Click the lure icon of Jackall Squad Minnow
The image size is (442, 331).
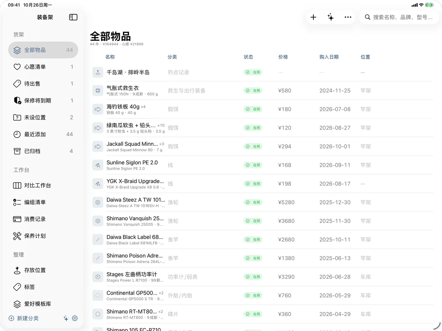pos(98,146)
